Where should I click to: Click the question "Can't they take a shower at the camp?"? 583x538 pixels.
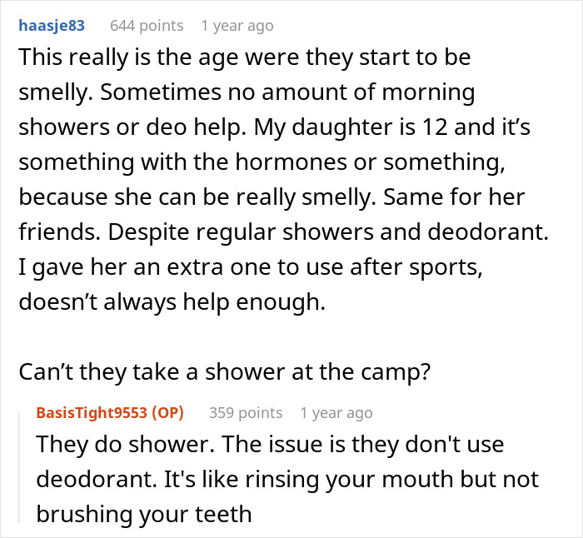click(223, 373)
